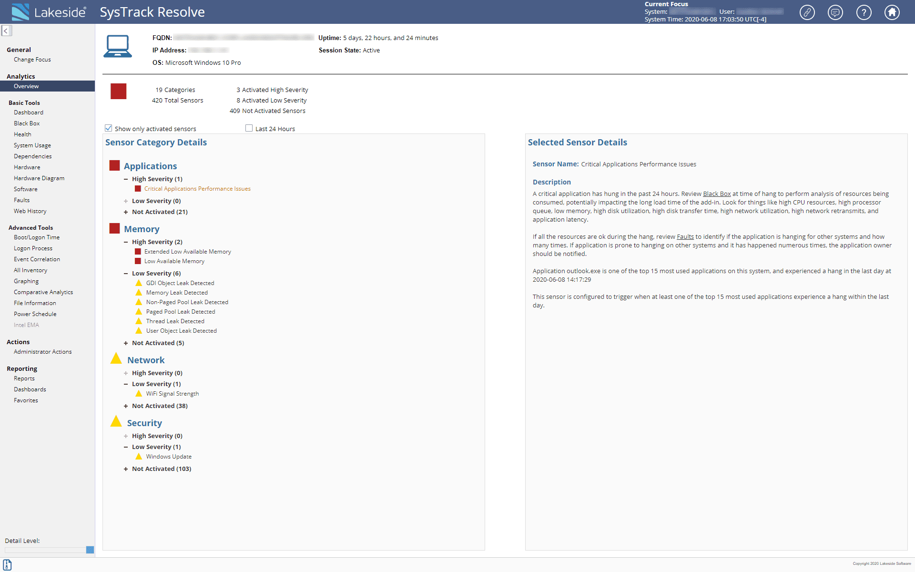Open the Security category heading
Viewport: 915px width, 572px height.
pos(144,423)
